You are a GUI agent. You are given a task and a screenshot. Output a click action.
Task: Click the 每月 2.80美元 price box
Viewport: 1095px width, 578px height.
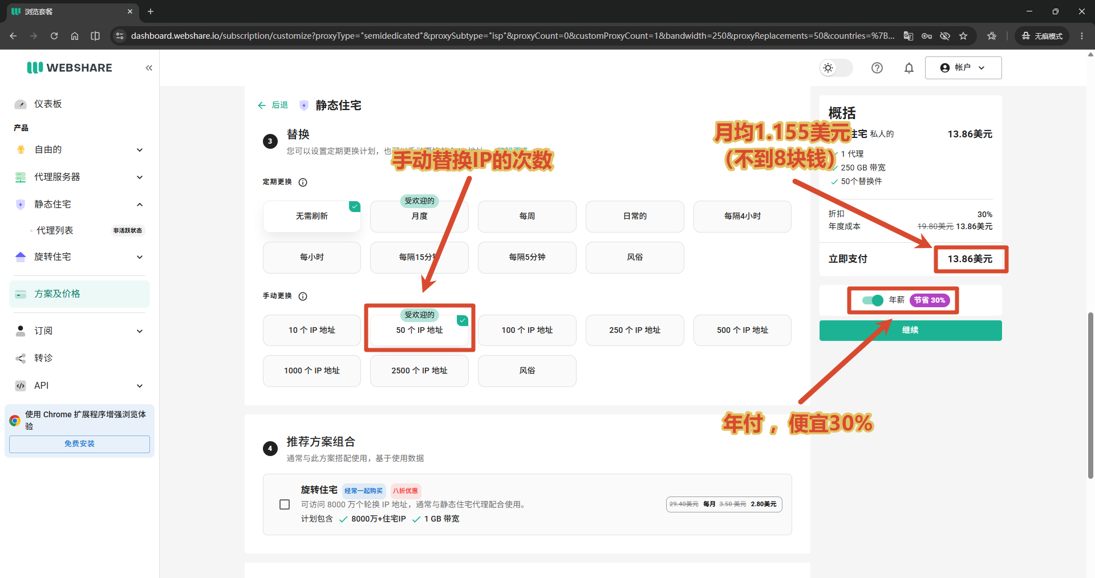724,504
